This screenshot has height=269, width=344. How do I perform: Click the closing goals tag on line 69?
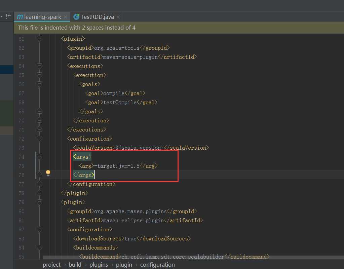(x=91, y=111)
